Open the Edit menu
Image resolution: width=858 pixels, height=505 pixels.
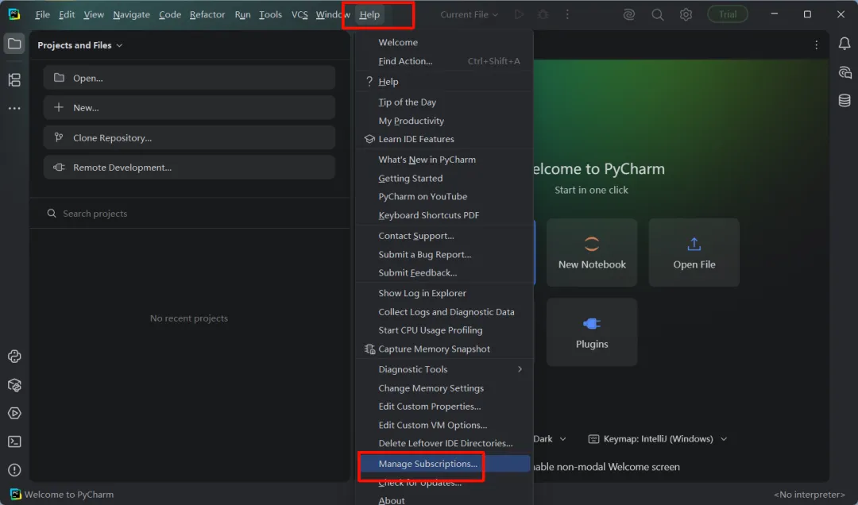67,15
